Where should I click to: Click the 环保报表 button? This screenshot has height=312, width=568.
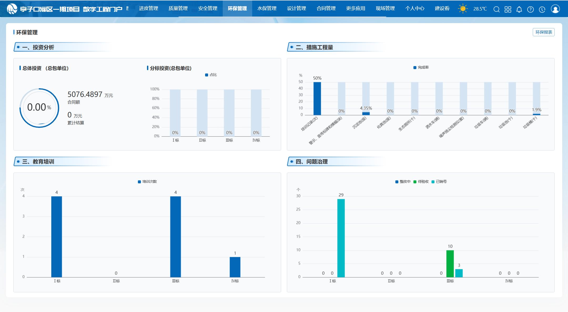click(x=544, y=32)
